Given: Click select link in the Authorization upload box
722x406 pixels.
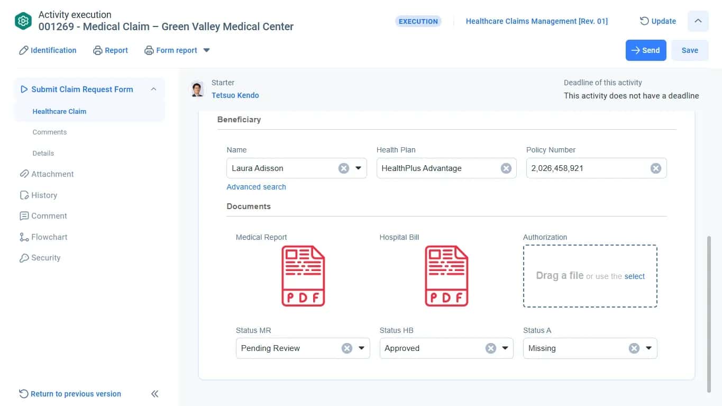Looking at the screenshot, I should (635, 276).
